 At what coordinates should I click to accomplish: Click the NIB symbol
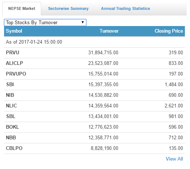pyautogui.click(x=10, y=95)
